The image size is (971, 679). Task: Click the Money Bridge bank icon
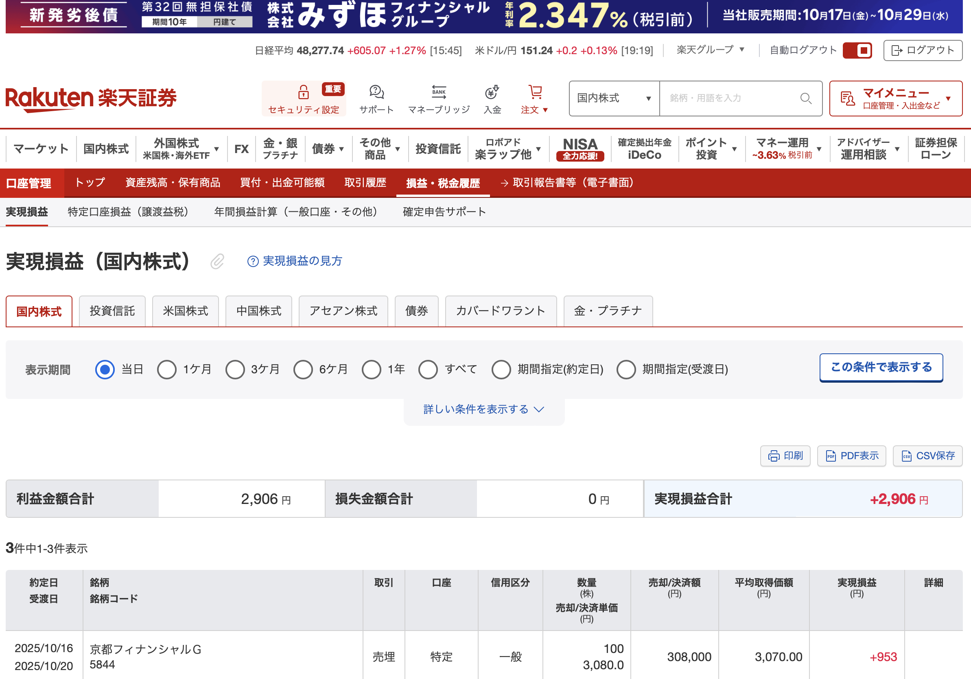pos(439,92)
